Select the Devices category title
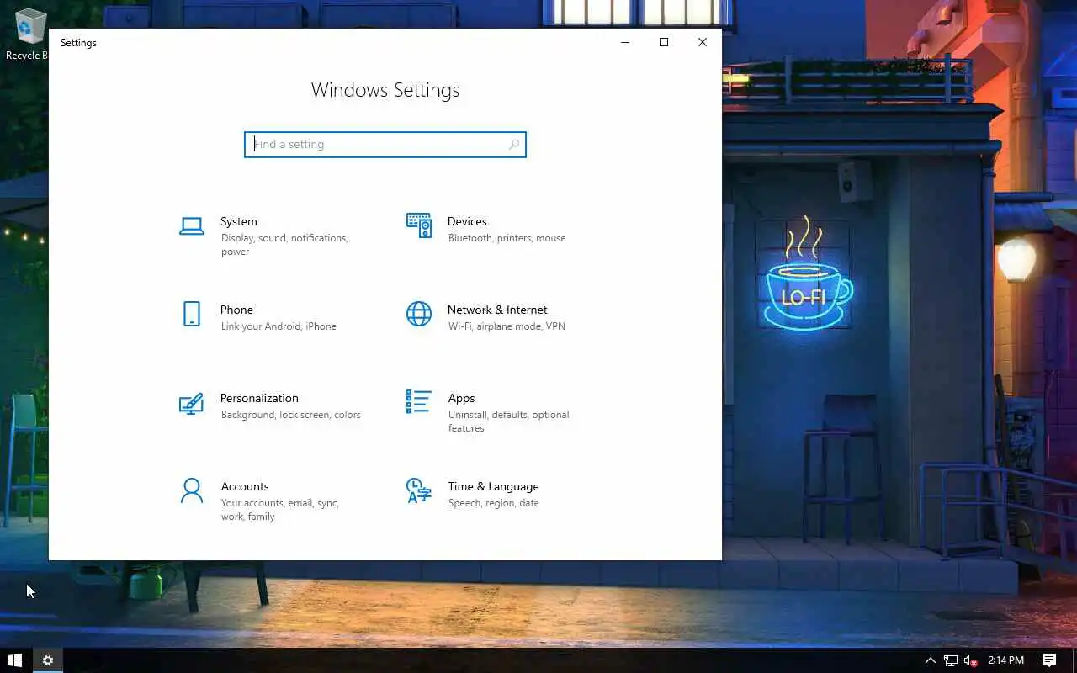Viewport: 1077px width, 673px height. coord(467,221)
